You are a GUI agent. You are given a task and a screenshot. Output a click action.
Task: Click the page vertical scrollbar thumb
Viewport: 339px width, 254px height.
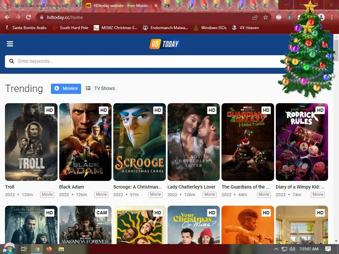pos(336,50)
